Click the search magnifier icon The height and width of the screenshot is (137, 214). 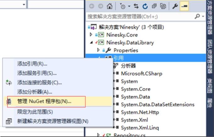(x=197, y=16)
